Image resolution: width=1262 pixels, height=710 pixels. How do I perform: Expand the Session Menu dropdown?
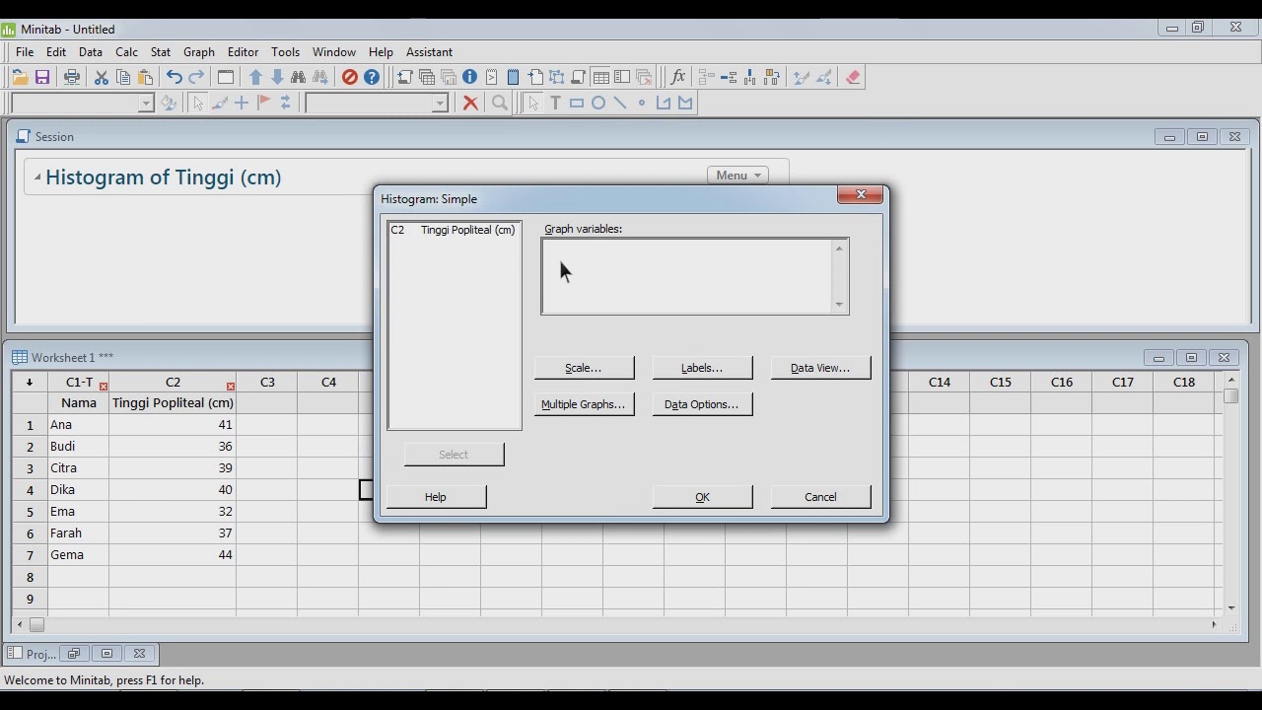click(x=737, y=175)
